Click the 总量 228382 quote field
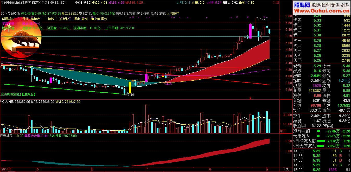The image size is (351, 172). [307, 91]
